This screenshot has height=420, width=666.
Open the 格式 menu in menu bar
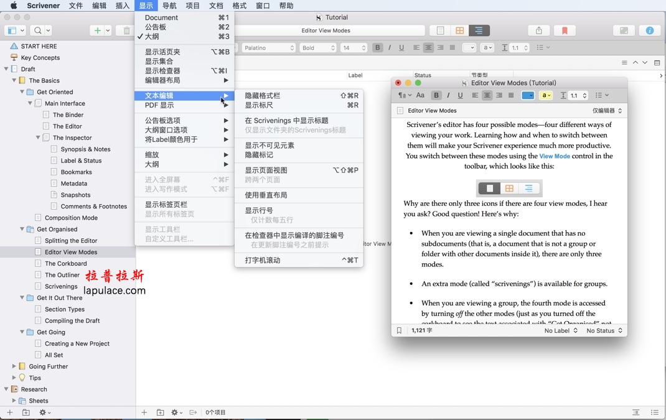click(240, 6)
